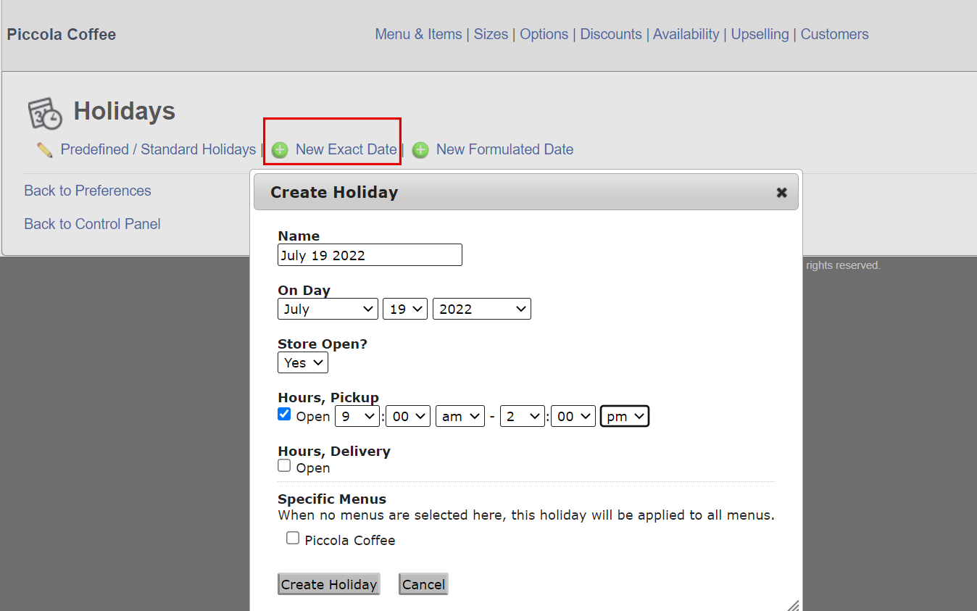977x611 pixels.
Task: Go Back to Control Panel
Action: (92, 224)
